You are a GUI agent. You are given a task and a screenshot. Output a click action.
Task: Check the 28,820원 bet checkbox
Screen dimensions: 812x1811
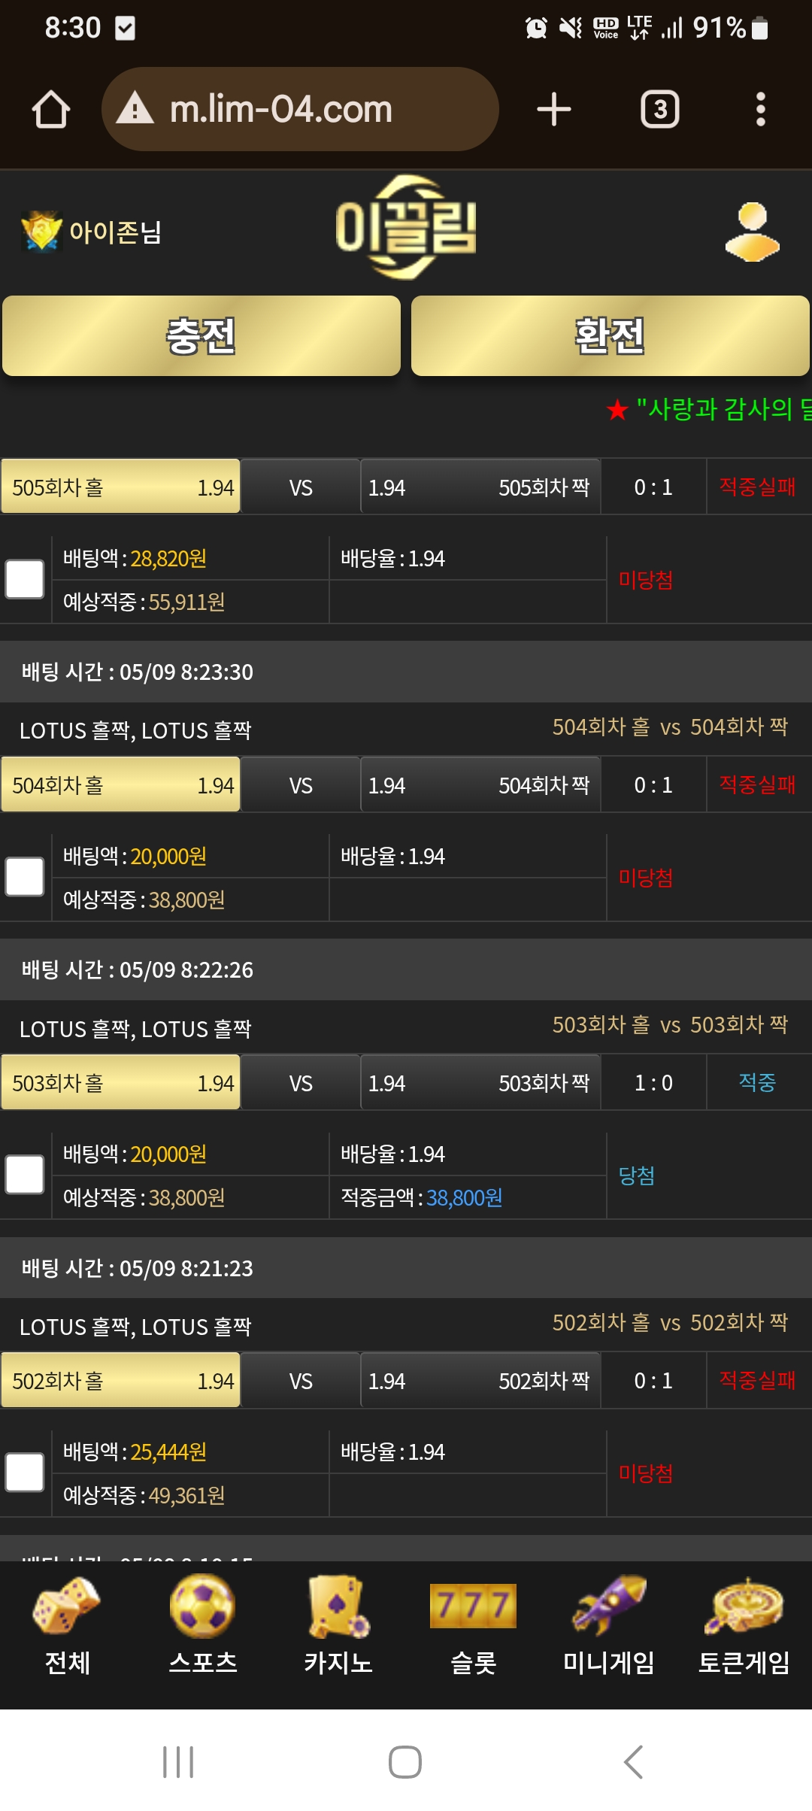25,579
